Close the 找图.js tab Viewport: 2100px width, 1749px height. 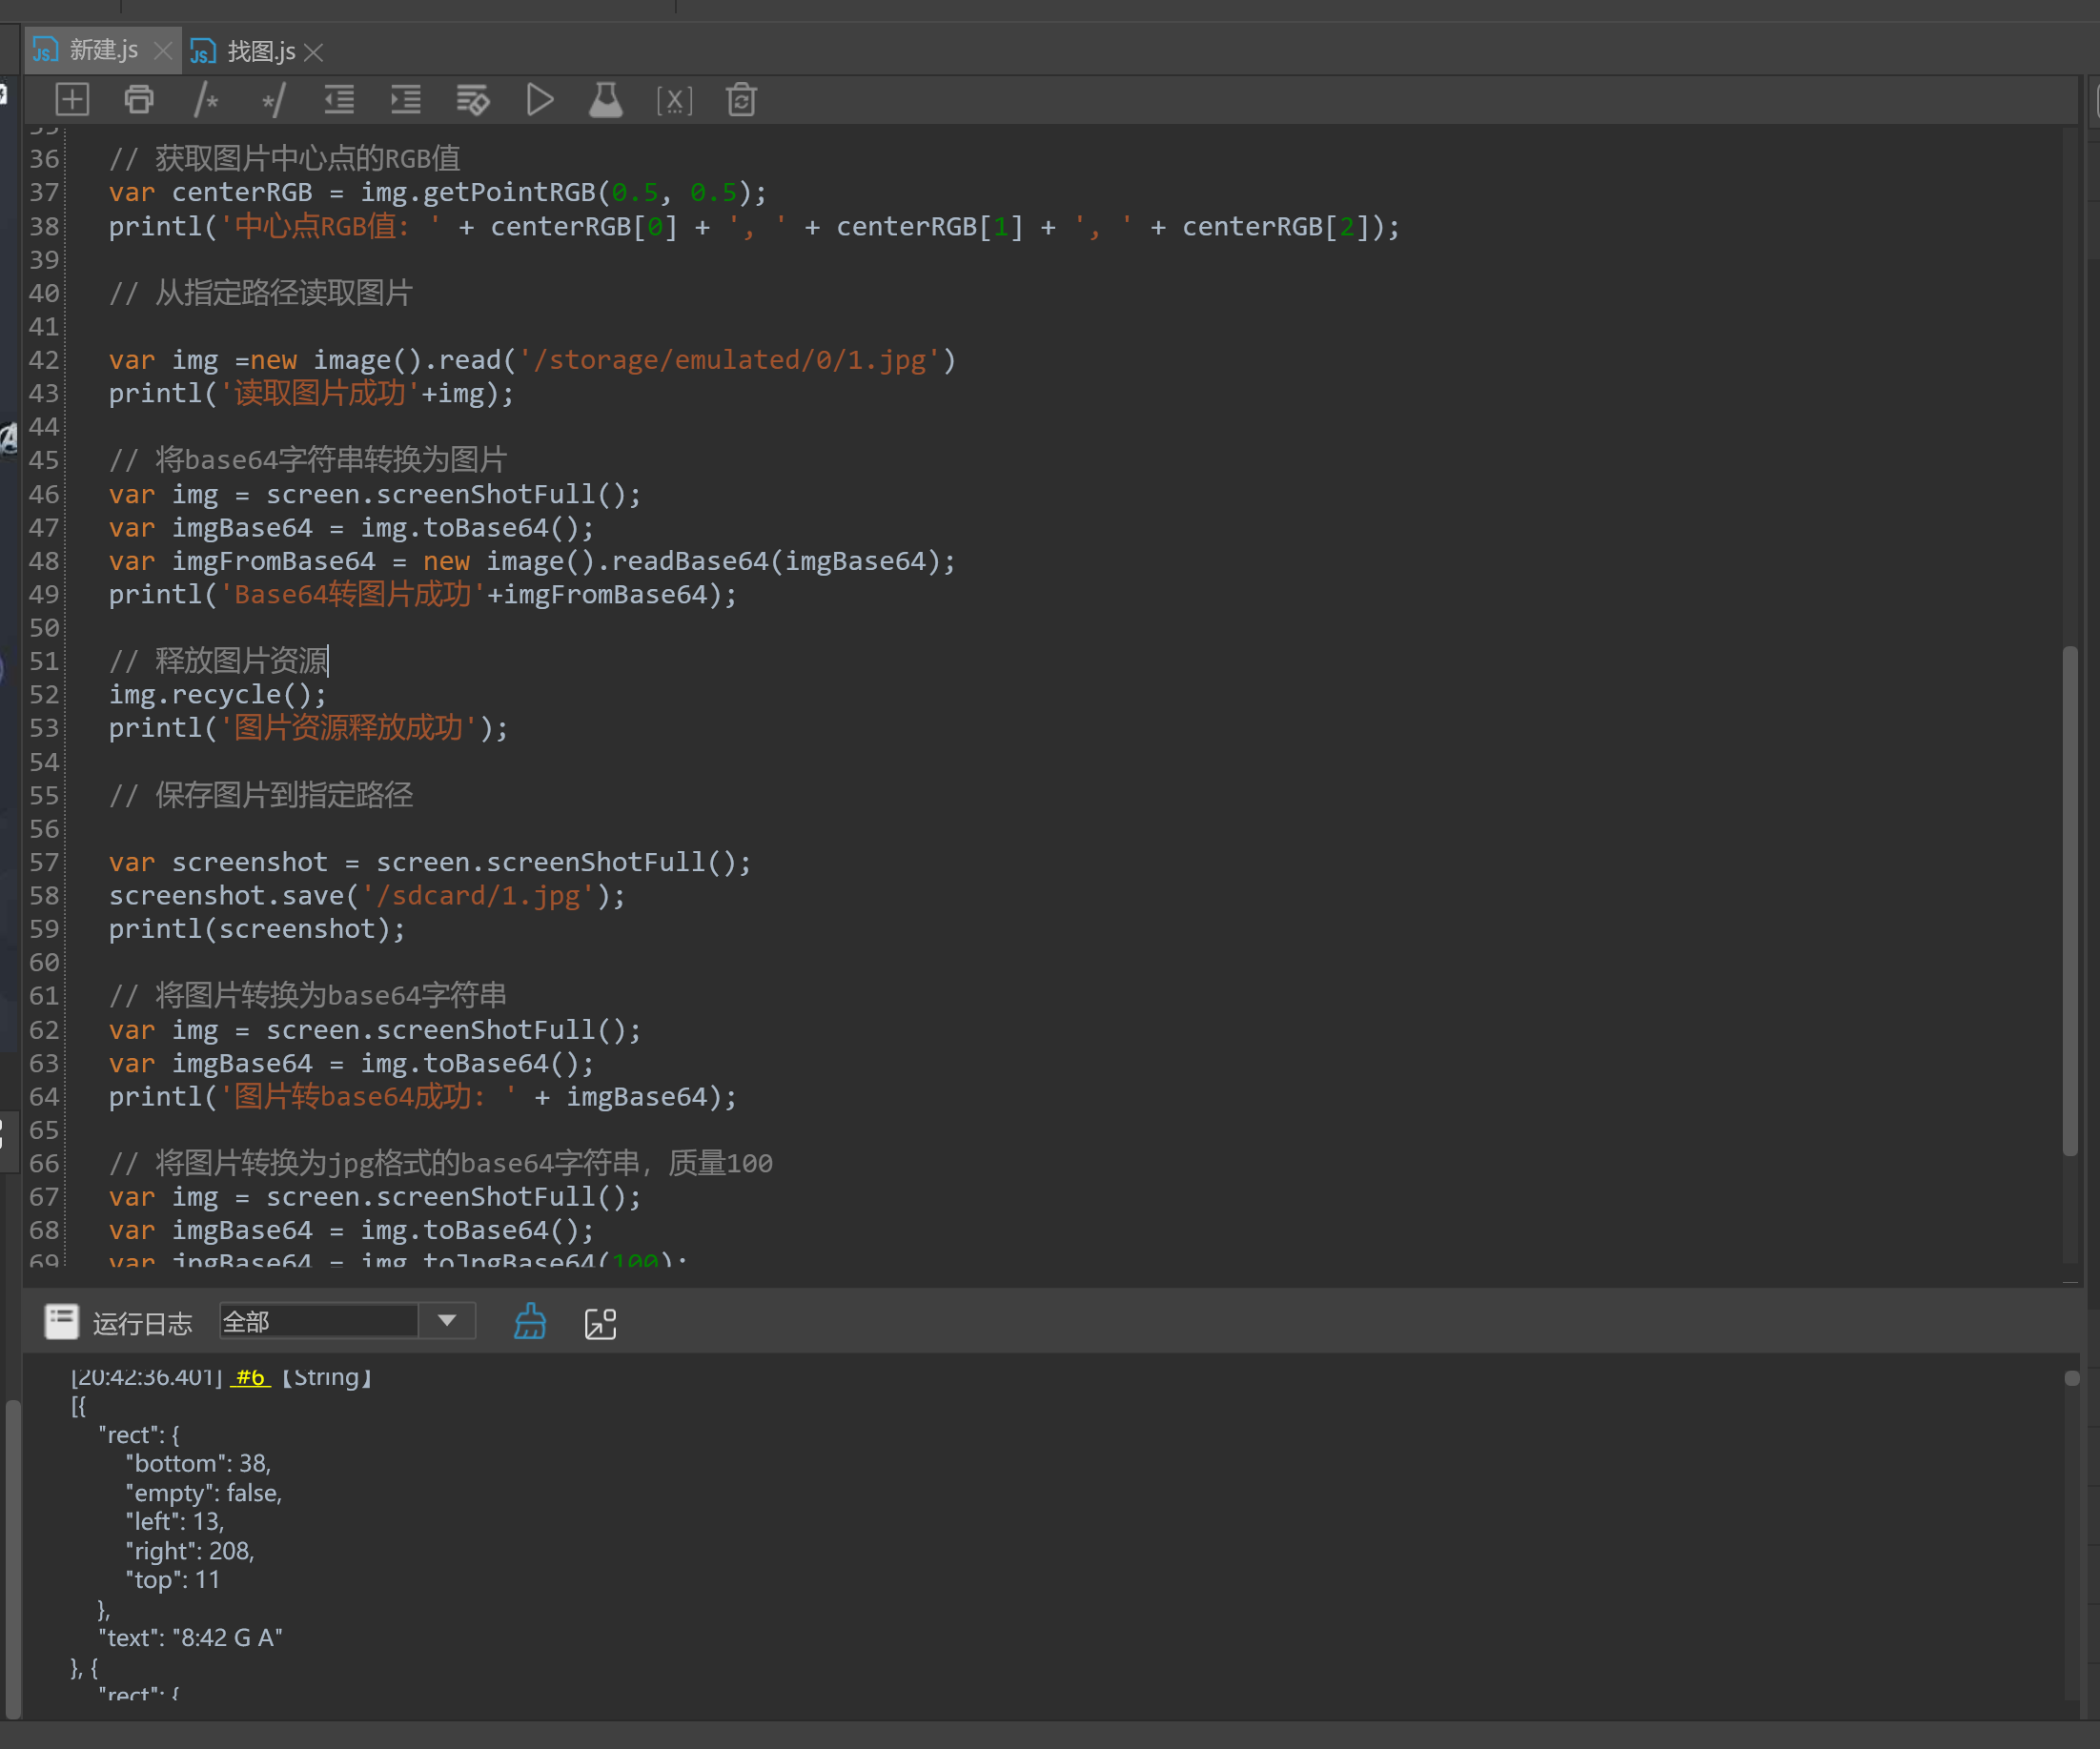point(314,52)
